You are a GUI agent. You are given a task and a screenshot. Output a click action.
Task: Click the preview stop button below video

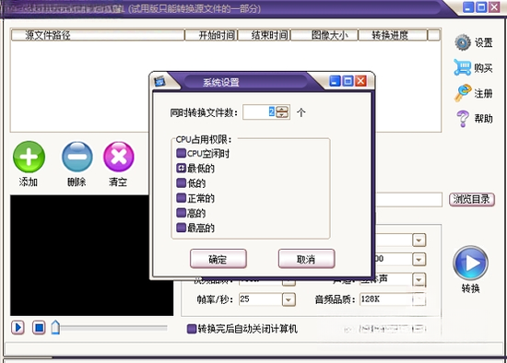[x=39, y=328]
